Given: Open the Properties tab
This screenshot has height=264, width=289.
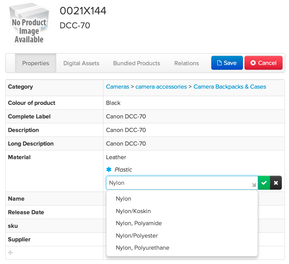Looking at the screenshot, I should point(36,63).
